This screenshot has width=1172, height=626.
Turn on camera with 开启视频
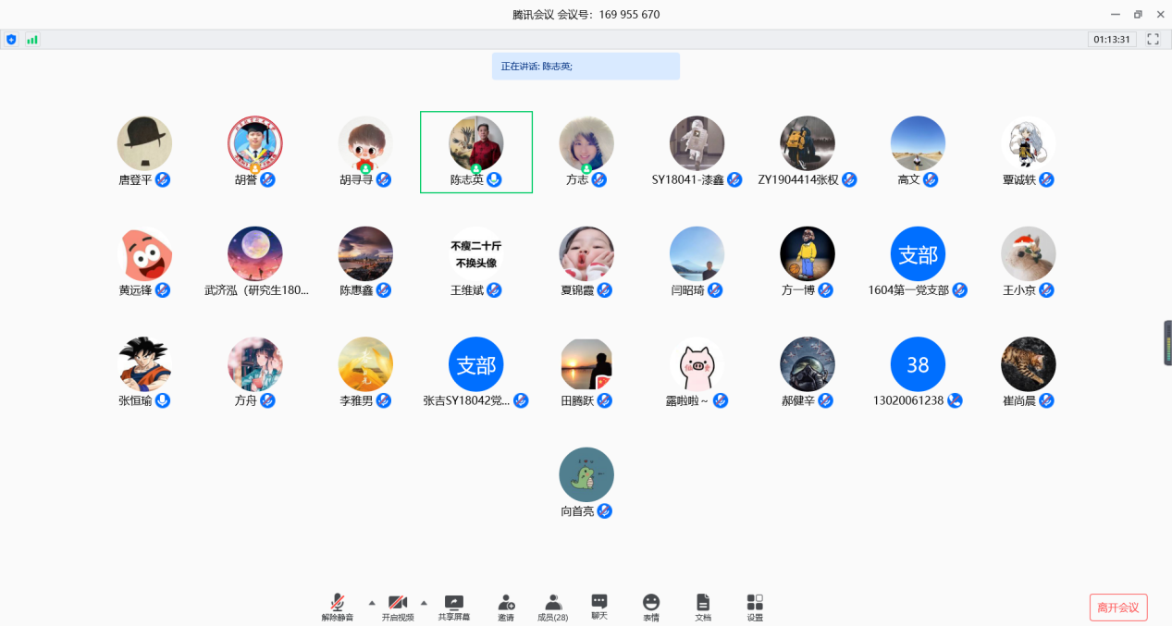pos(398,602)
